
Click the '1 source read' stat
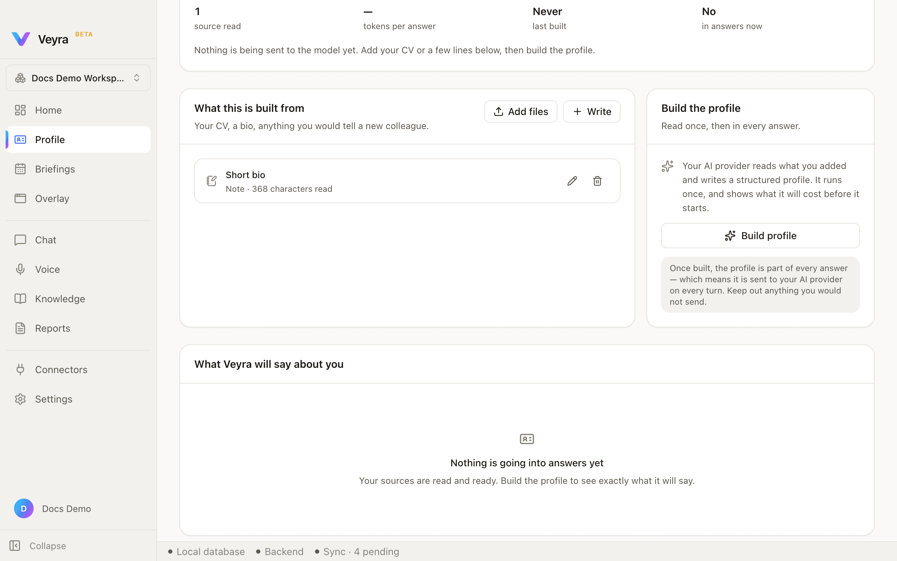tap(218, 19)
